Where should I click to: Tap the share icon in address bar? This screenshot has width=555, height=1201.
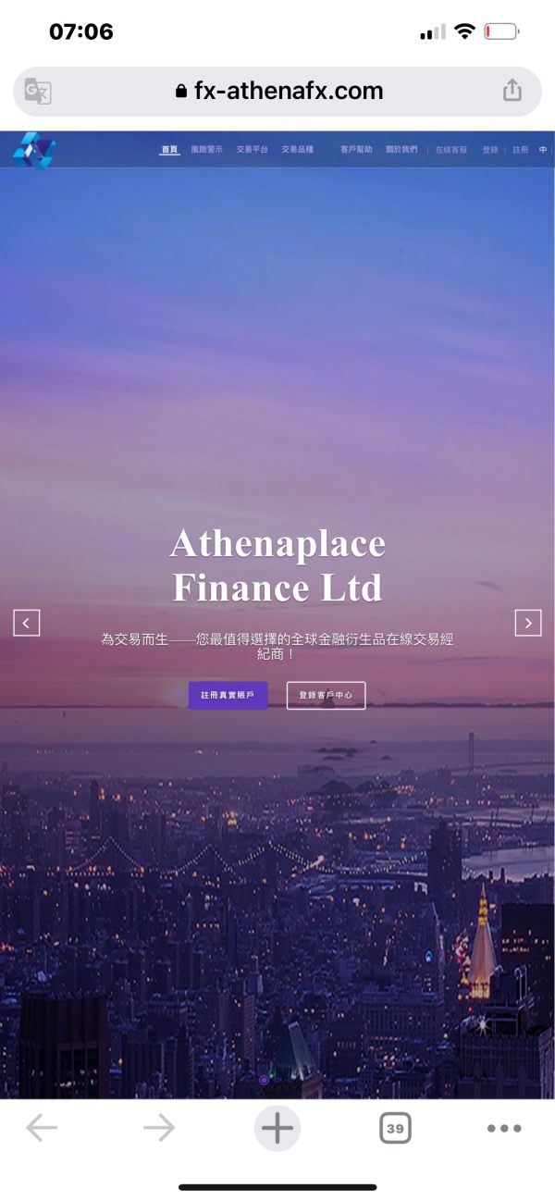[512, 90]
